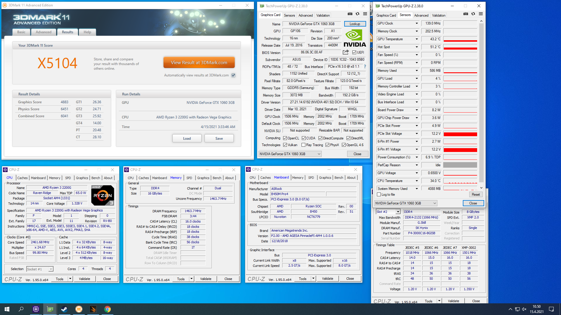Open the taskbar icon next to Chrome
561x315 pixels.
(x=93, y=309)
